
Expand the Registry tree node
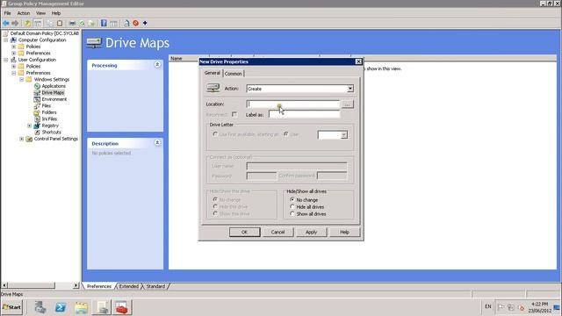click(x=29, y=126)
